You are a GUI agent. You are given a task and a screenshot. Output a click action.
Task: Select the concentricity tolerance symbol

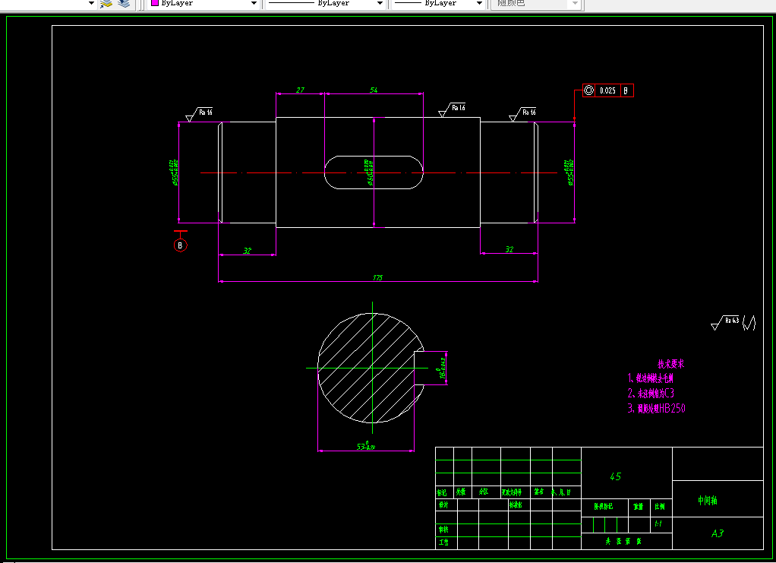(588, 90)
